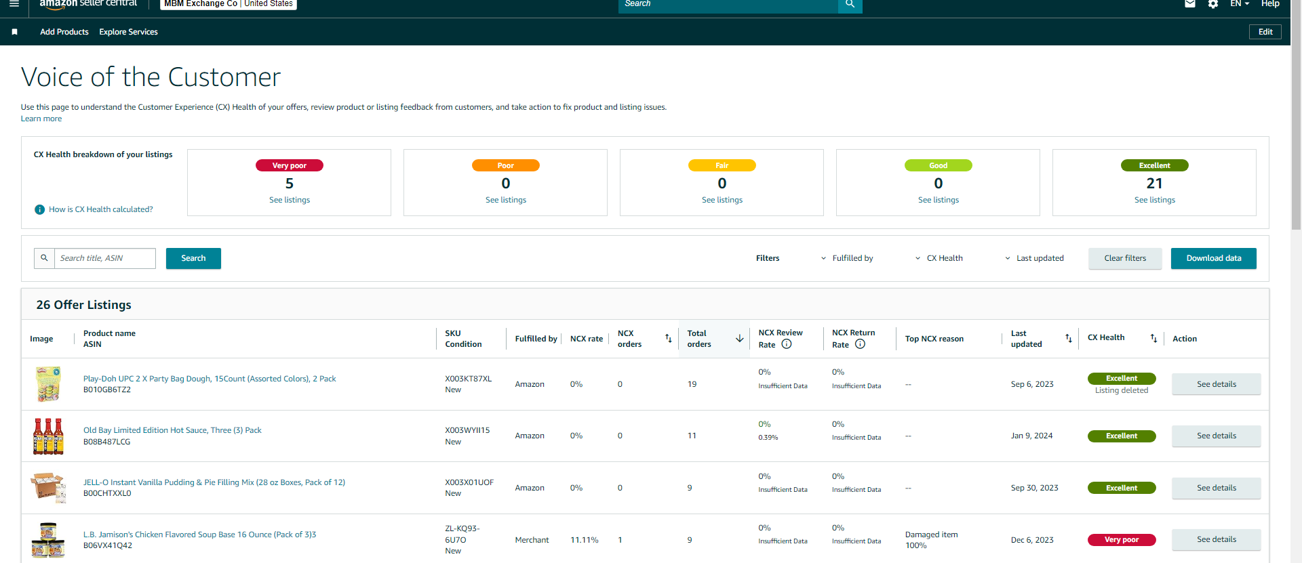This screenshot has width=1302, height=563.
Task: Open the Last updated filter dropdown
Action: [x=1034, y=258]
